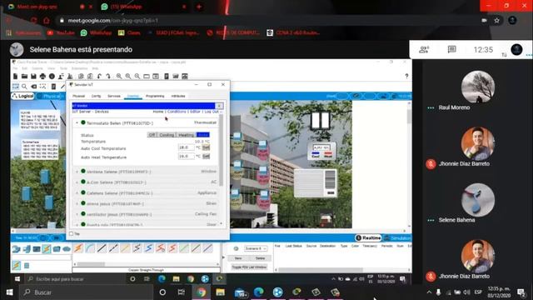This screenshot has width=533, height=300.
Task: Open Chrome from Windows taskbar
Action: (201, 292)
